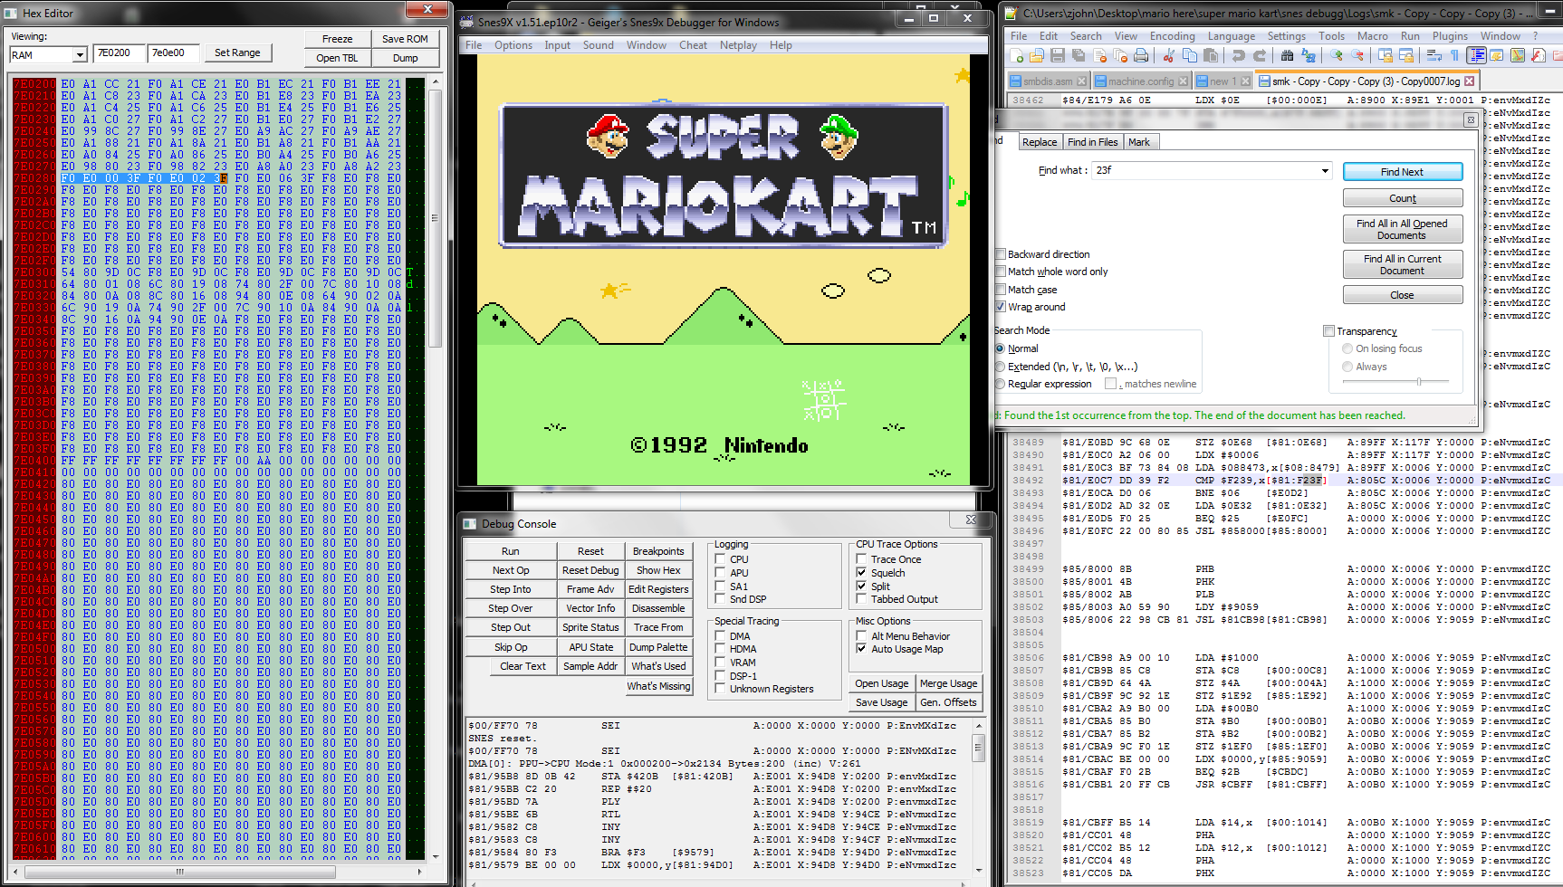Screen dimensions: 1563x887
Task: Open the Cheat menu in Snes9X
Action: tap(693, 45)
